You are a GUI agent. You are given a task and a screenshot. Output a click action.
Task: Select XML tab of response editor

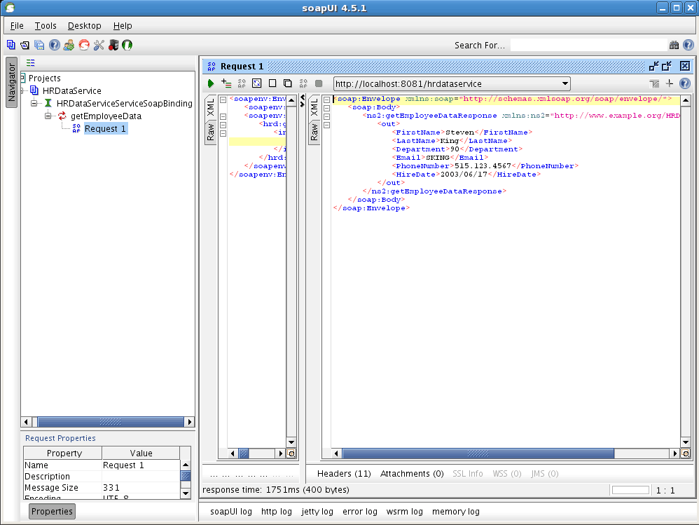(x=314, y=107)
